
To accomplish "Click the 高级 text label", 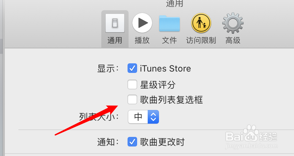I will (233, 41).
